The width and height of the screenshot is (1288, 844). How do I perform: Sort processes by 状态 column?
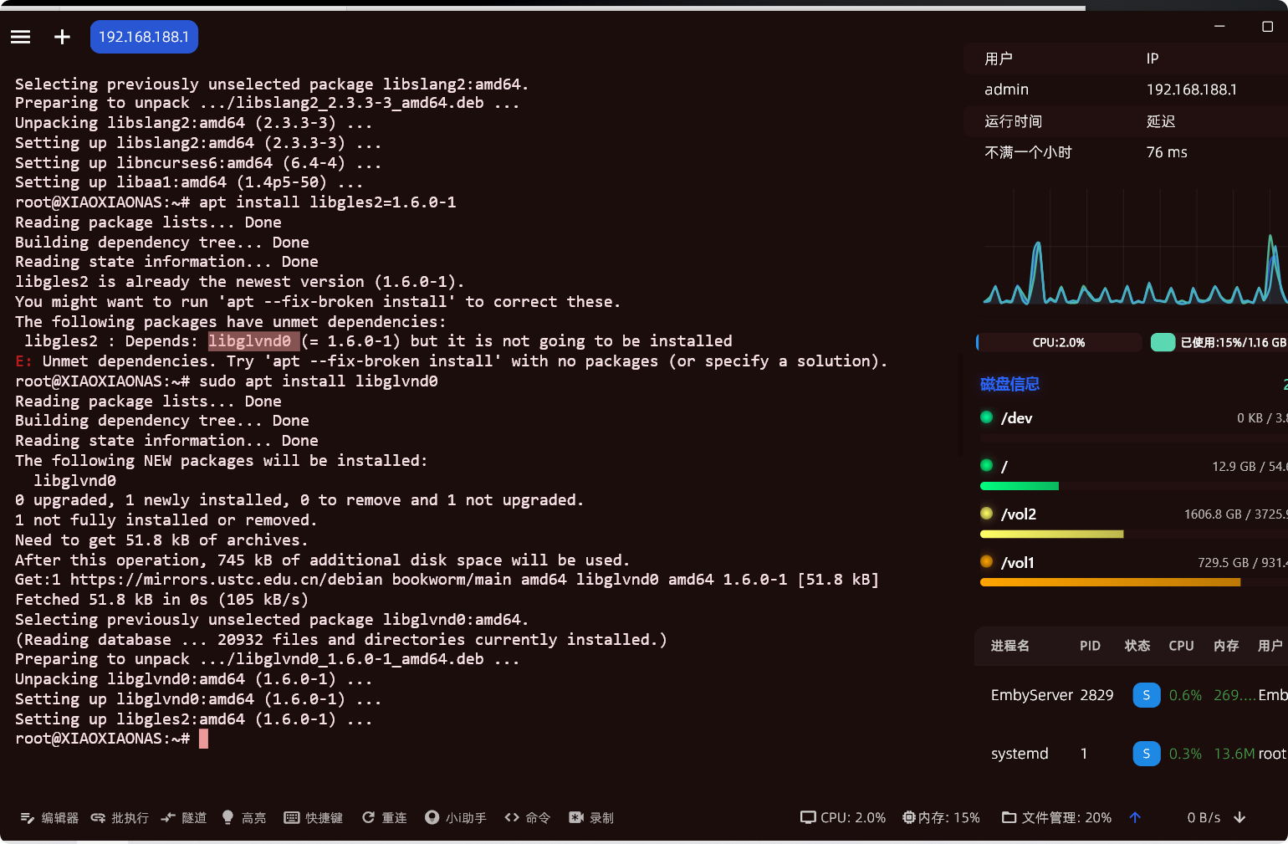click(x=1137, y=646)
